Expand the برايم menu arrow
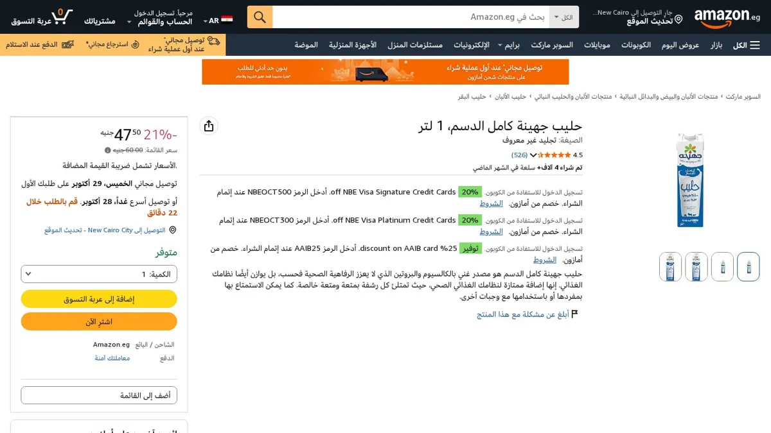Image resolution: width=771 pixels, height=433 pixels. coord(500,45)
